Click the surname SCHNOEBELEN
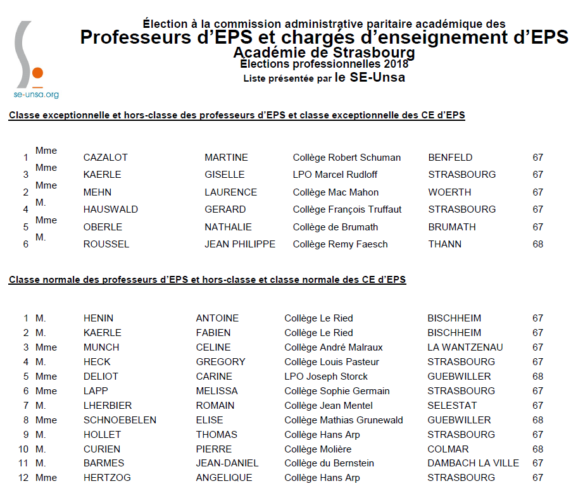571x486 pixels. pyautogui.click(x=120, y=420)
